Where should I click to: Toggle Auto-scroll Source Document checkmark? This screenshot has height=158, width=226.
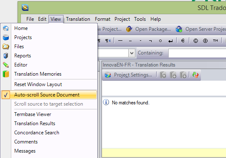point(6,95)
